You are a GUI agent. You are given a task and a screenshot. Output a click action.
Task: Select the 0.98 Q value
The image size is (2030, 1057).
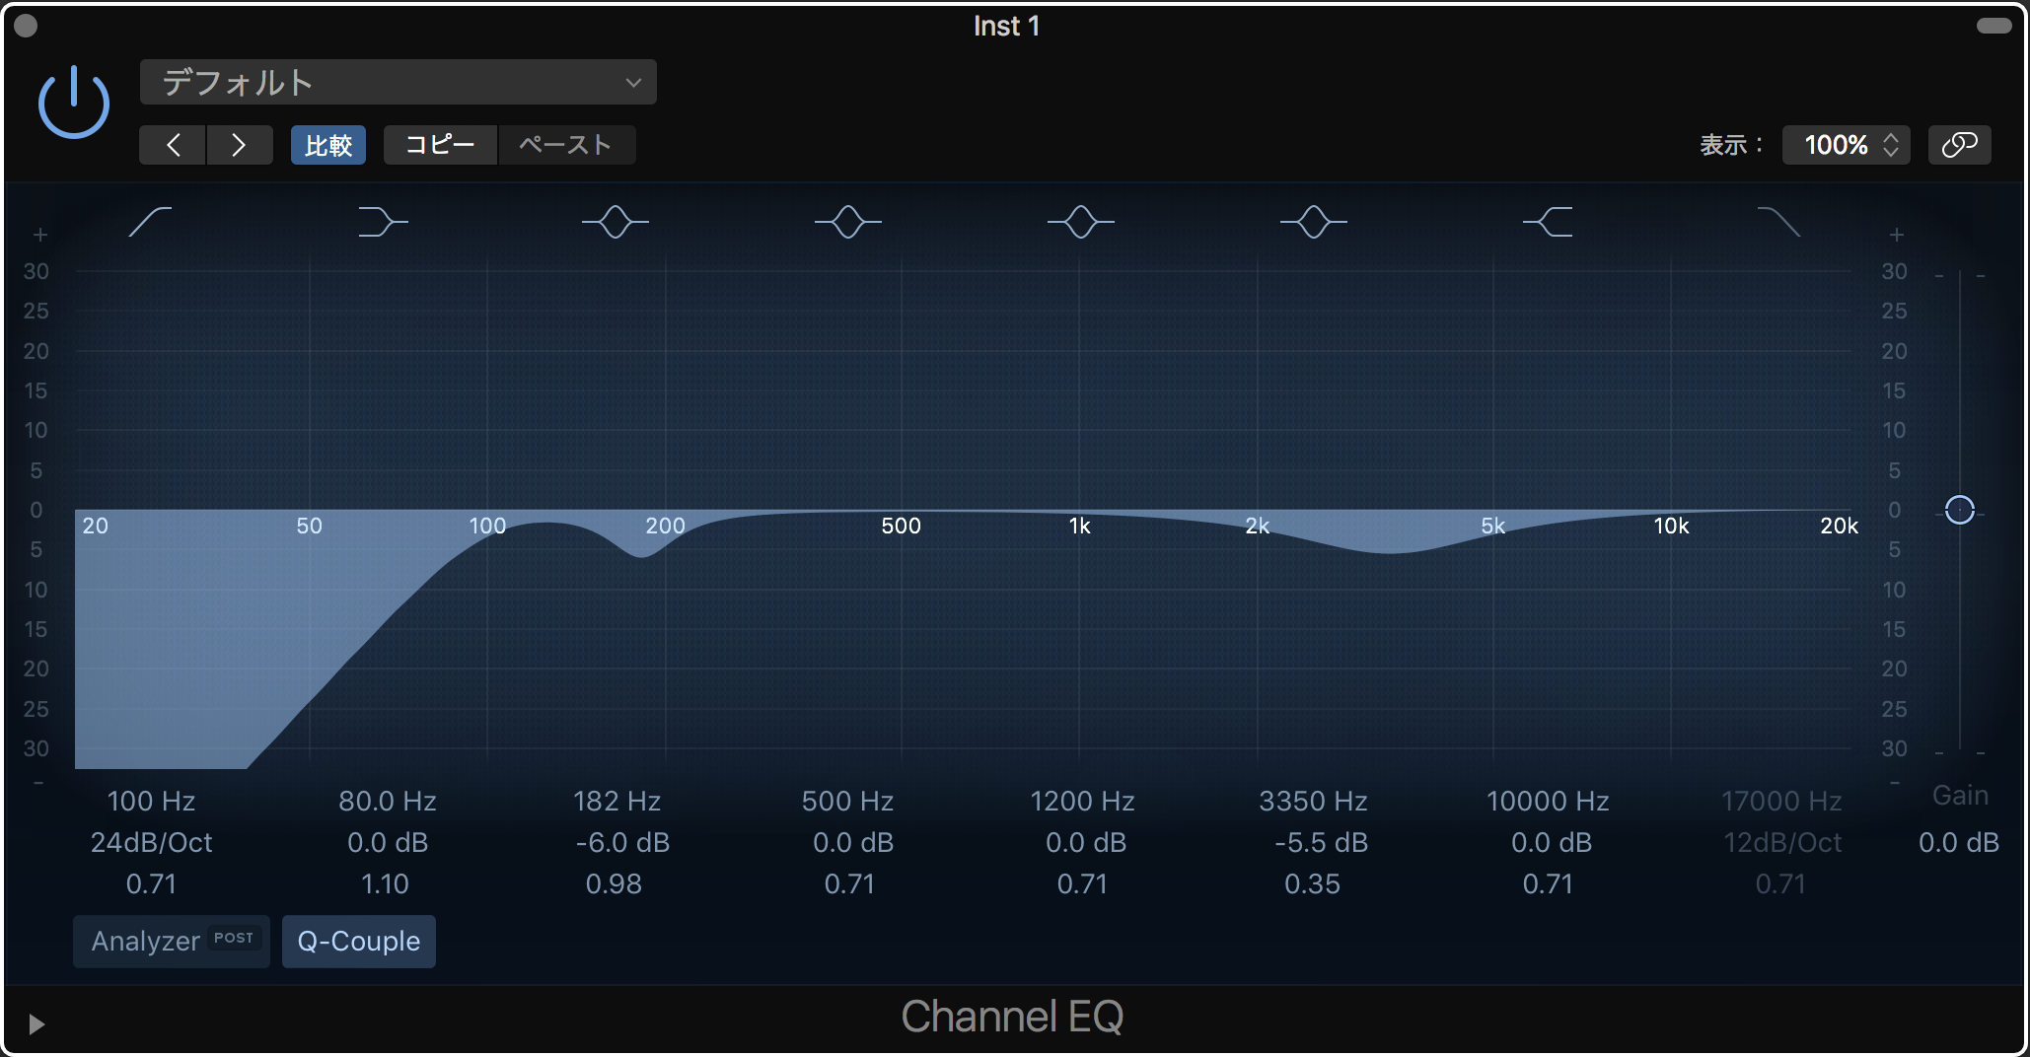point(614,883)
